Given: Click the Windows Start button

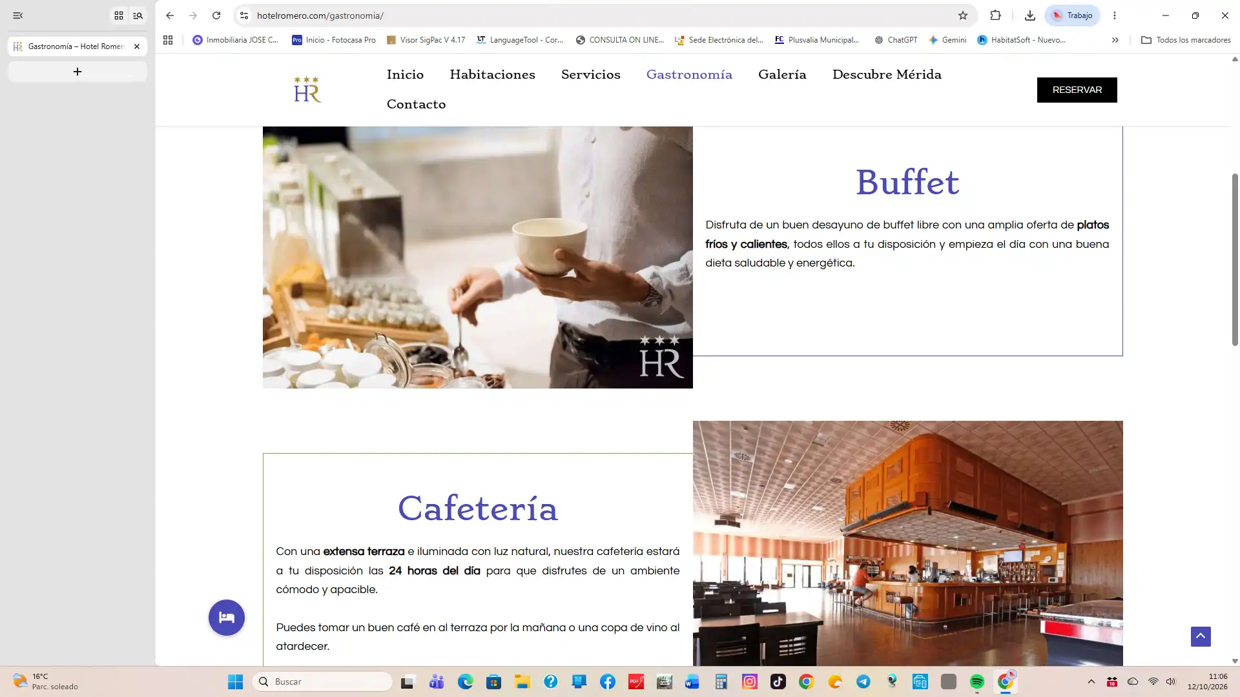Looking at the screenshot, I should (235, 682).
